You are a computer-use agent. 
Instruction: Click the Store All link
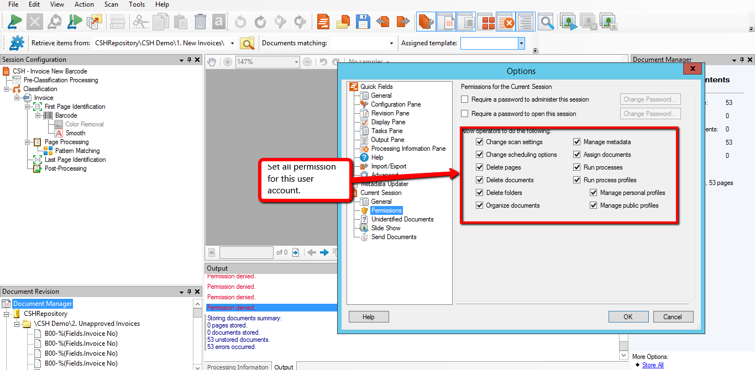[x=652, y=365]
